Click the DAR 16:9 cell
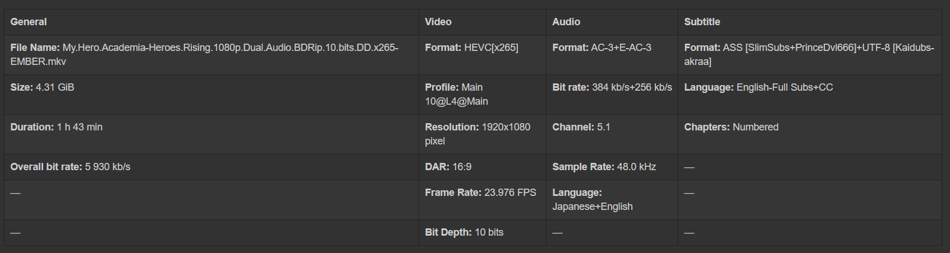This screenshot has width=950, height=253. pos(448,167)
